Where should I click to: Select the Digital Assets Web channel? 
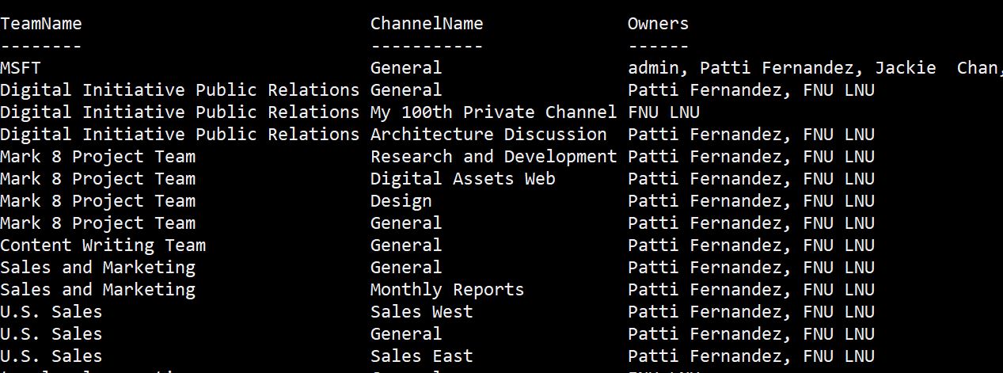462,179
